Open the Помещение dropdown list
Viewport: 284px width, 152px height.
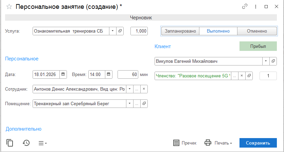pos(129,104)
